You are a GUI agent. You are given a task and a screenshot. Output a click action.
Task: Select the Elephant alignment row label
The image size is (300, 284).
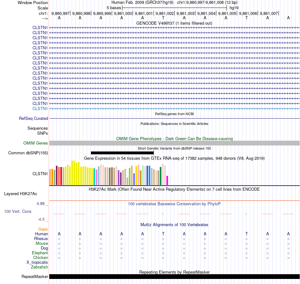click(x=40, y=253)
